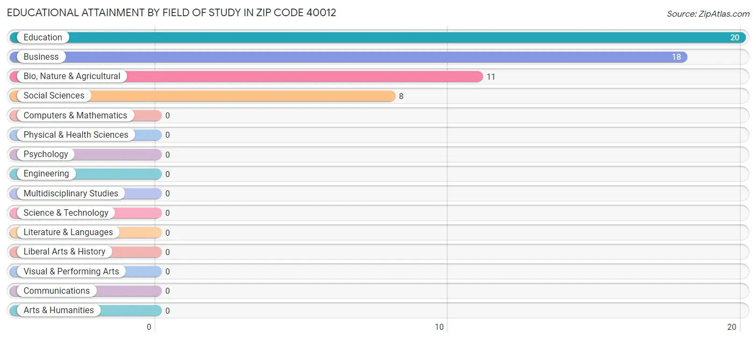
Task: Select the Communications label
Action: [56, 291]
